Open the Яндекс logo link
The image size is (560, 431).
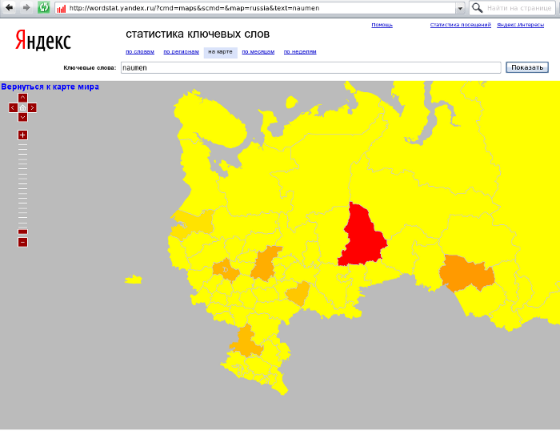43,40
